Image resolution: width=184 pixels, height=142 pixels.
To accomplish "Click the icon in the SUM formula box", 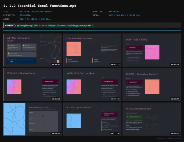I will [127, 48].
